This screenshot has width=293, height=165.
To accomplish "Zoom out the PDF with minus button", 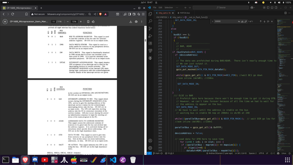I will pos(68,22).
